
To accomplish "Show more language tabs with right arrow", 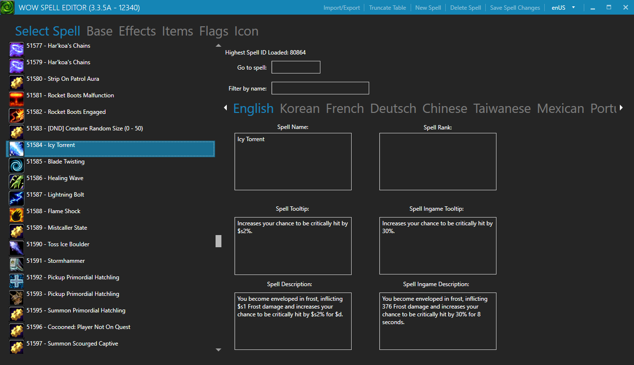I will pyautogui.click(x=621, y=108).
